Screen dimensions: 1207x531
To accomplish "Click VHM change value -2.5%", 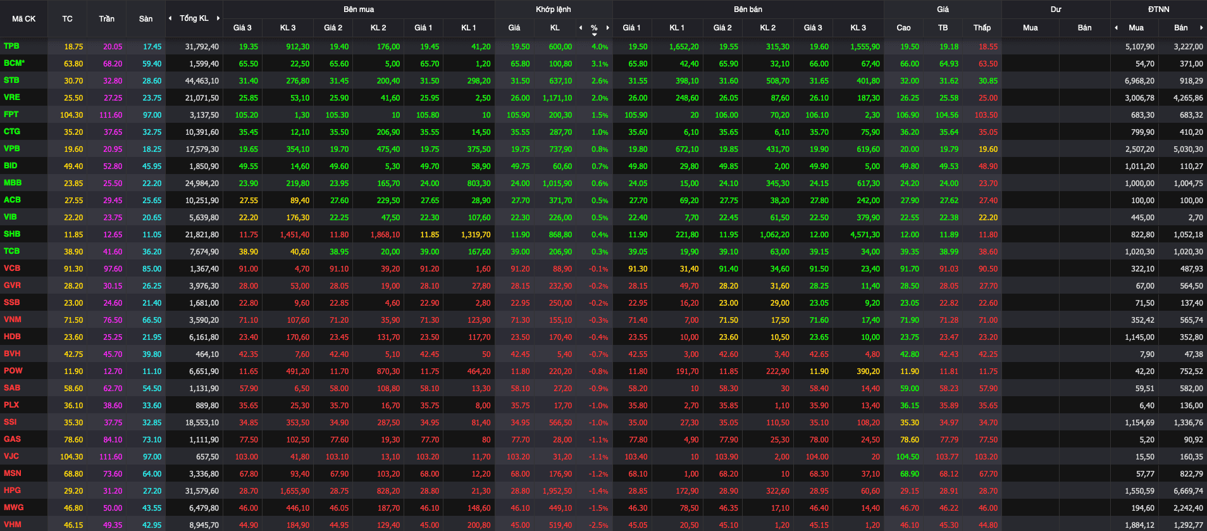I will 598,525.
